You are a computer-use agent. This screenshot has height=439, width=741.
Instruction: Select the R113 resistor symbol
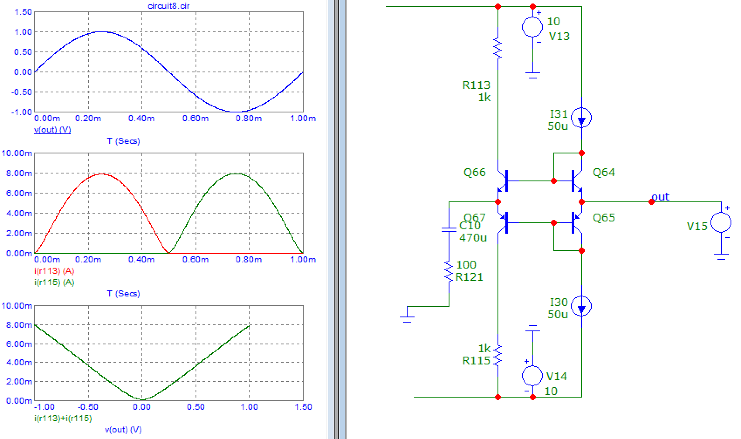[x=497, y=48]
